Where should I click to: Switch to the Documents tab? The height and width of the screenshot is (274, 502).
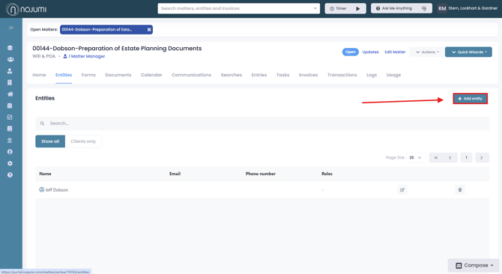[x=118, y=75]
